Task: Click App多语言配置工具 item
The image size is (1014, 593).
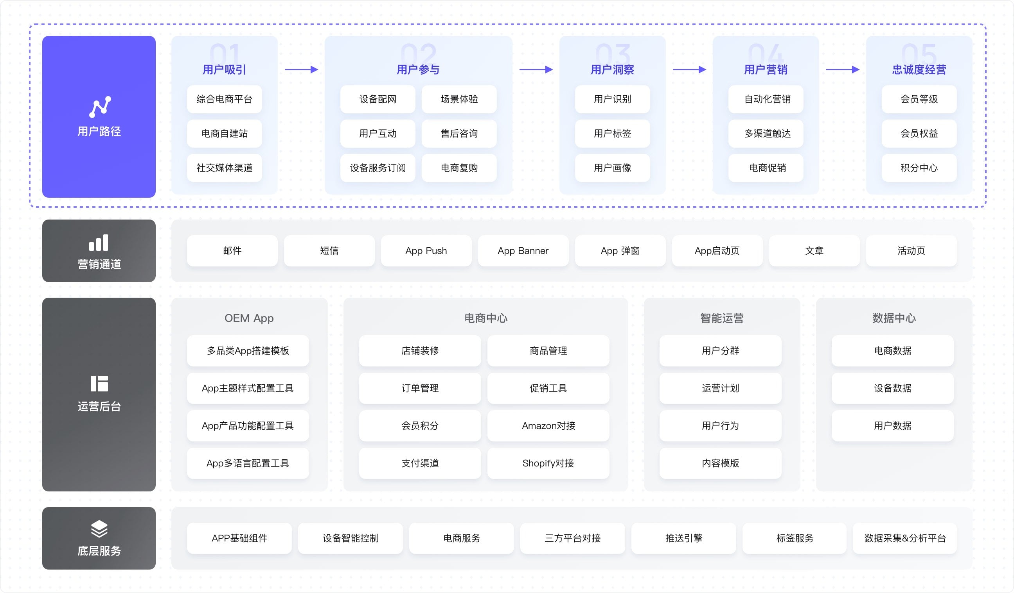Action: [x=248, y=463]
